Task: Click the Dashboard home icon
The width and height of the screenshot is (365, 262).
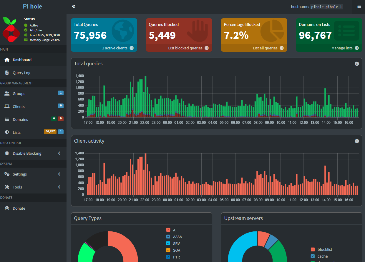Action: [7, 60]
